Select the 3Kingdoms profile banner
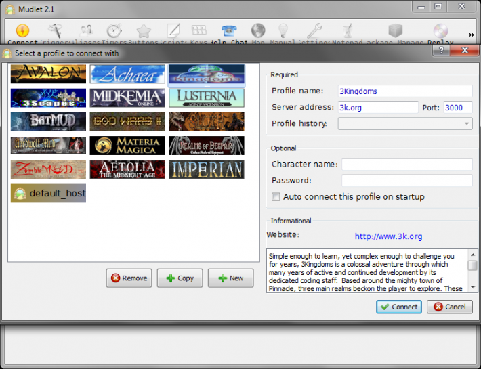This screenshot has height=369, width=481. [x=207, y=74]
